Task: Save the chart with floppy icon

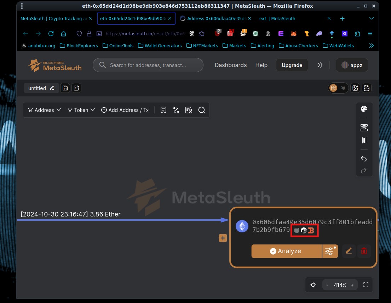Action: pyautogui.click(x=65, y=88)
